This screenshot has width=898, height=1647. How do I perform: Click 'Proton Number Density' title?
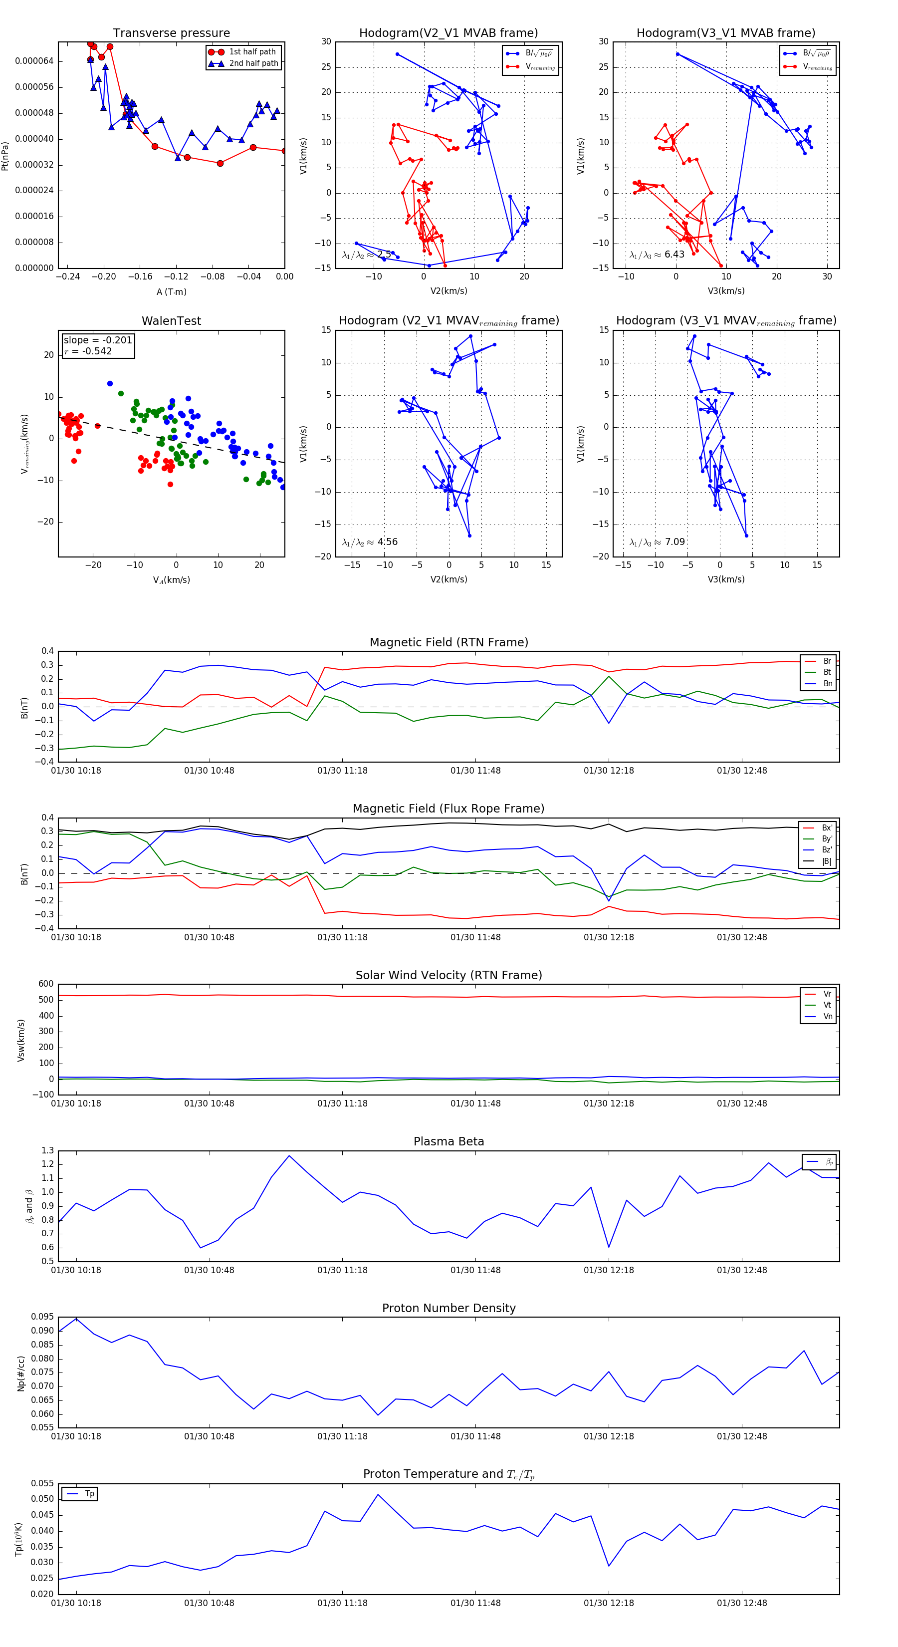449,1308
